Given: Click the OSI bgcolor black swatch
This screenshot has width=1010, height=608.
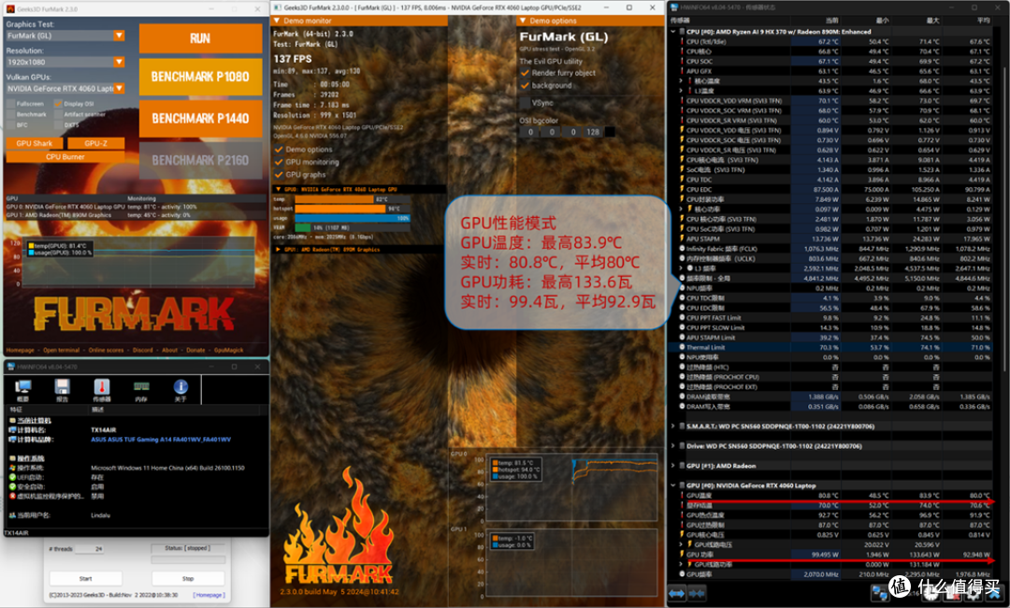Looking at the screenshot, I should [x=610, y=132].
